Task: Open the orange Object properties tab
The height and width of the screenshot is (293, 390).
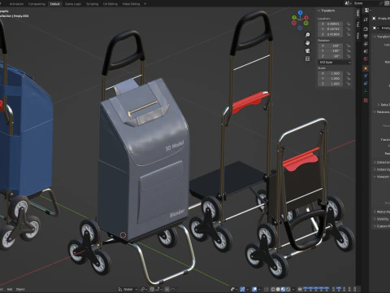Action: pyautogui.click(x=366, y=68)
